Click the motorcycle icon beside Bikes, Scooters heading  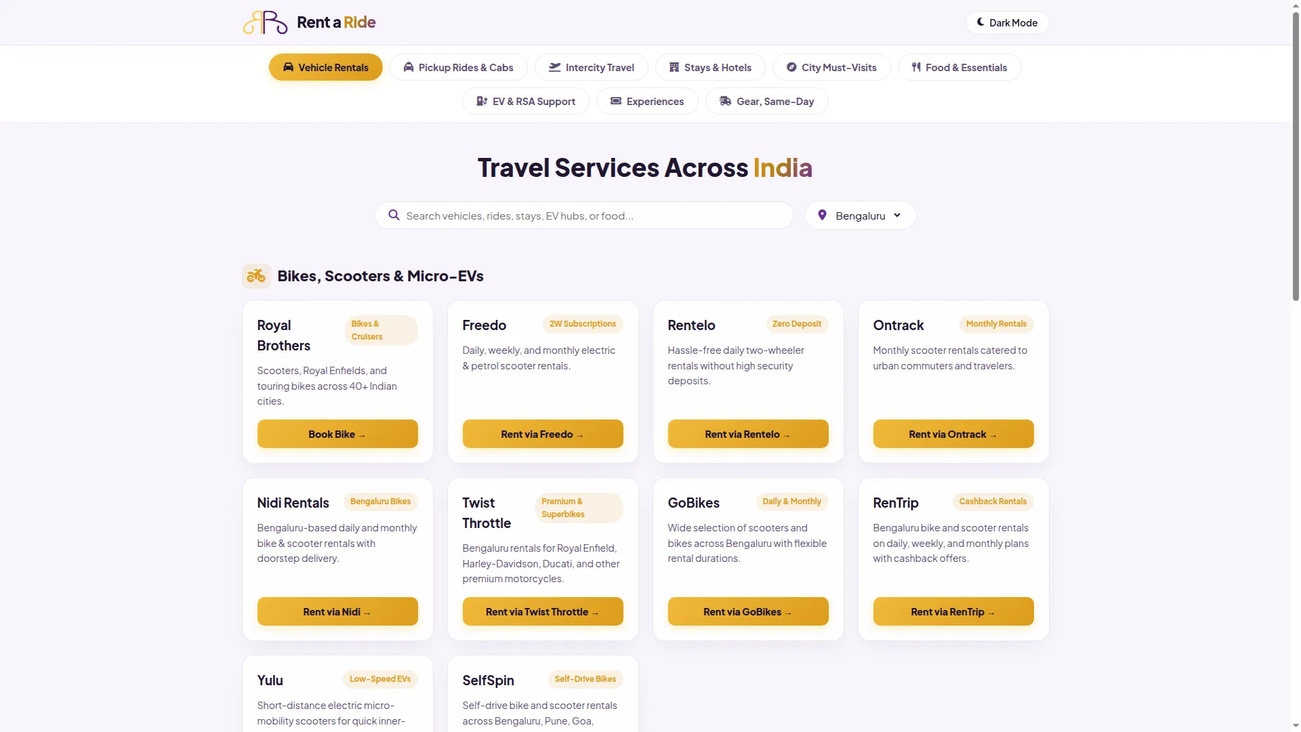tap(256, 276)
